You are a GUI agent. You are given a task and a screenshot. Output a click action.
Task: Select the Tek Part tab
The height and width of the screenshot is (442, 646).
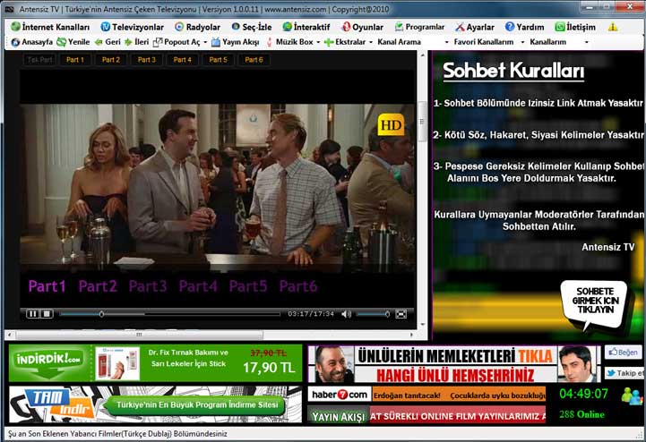(x=39, y=60)
